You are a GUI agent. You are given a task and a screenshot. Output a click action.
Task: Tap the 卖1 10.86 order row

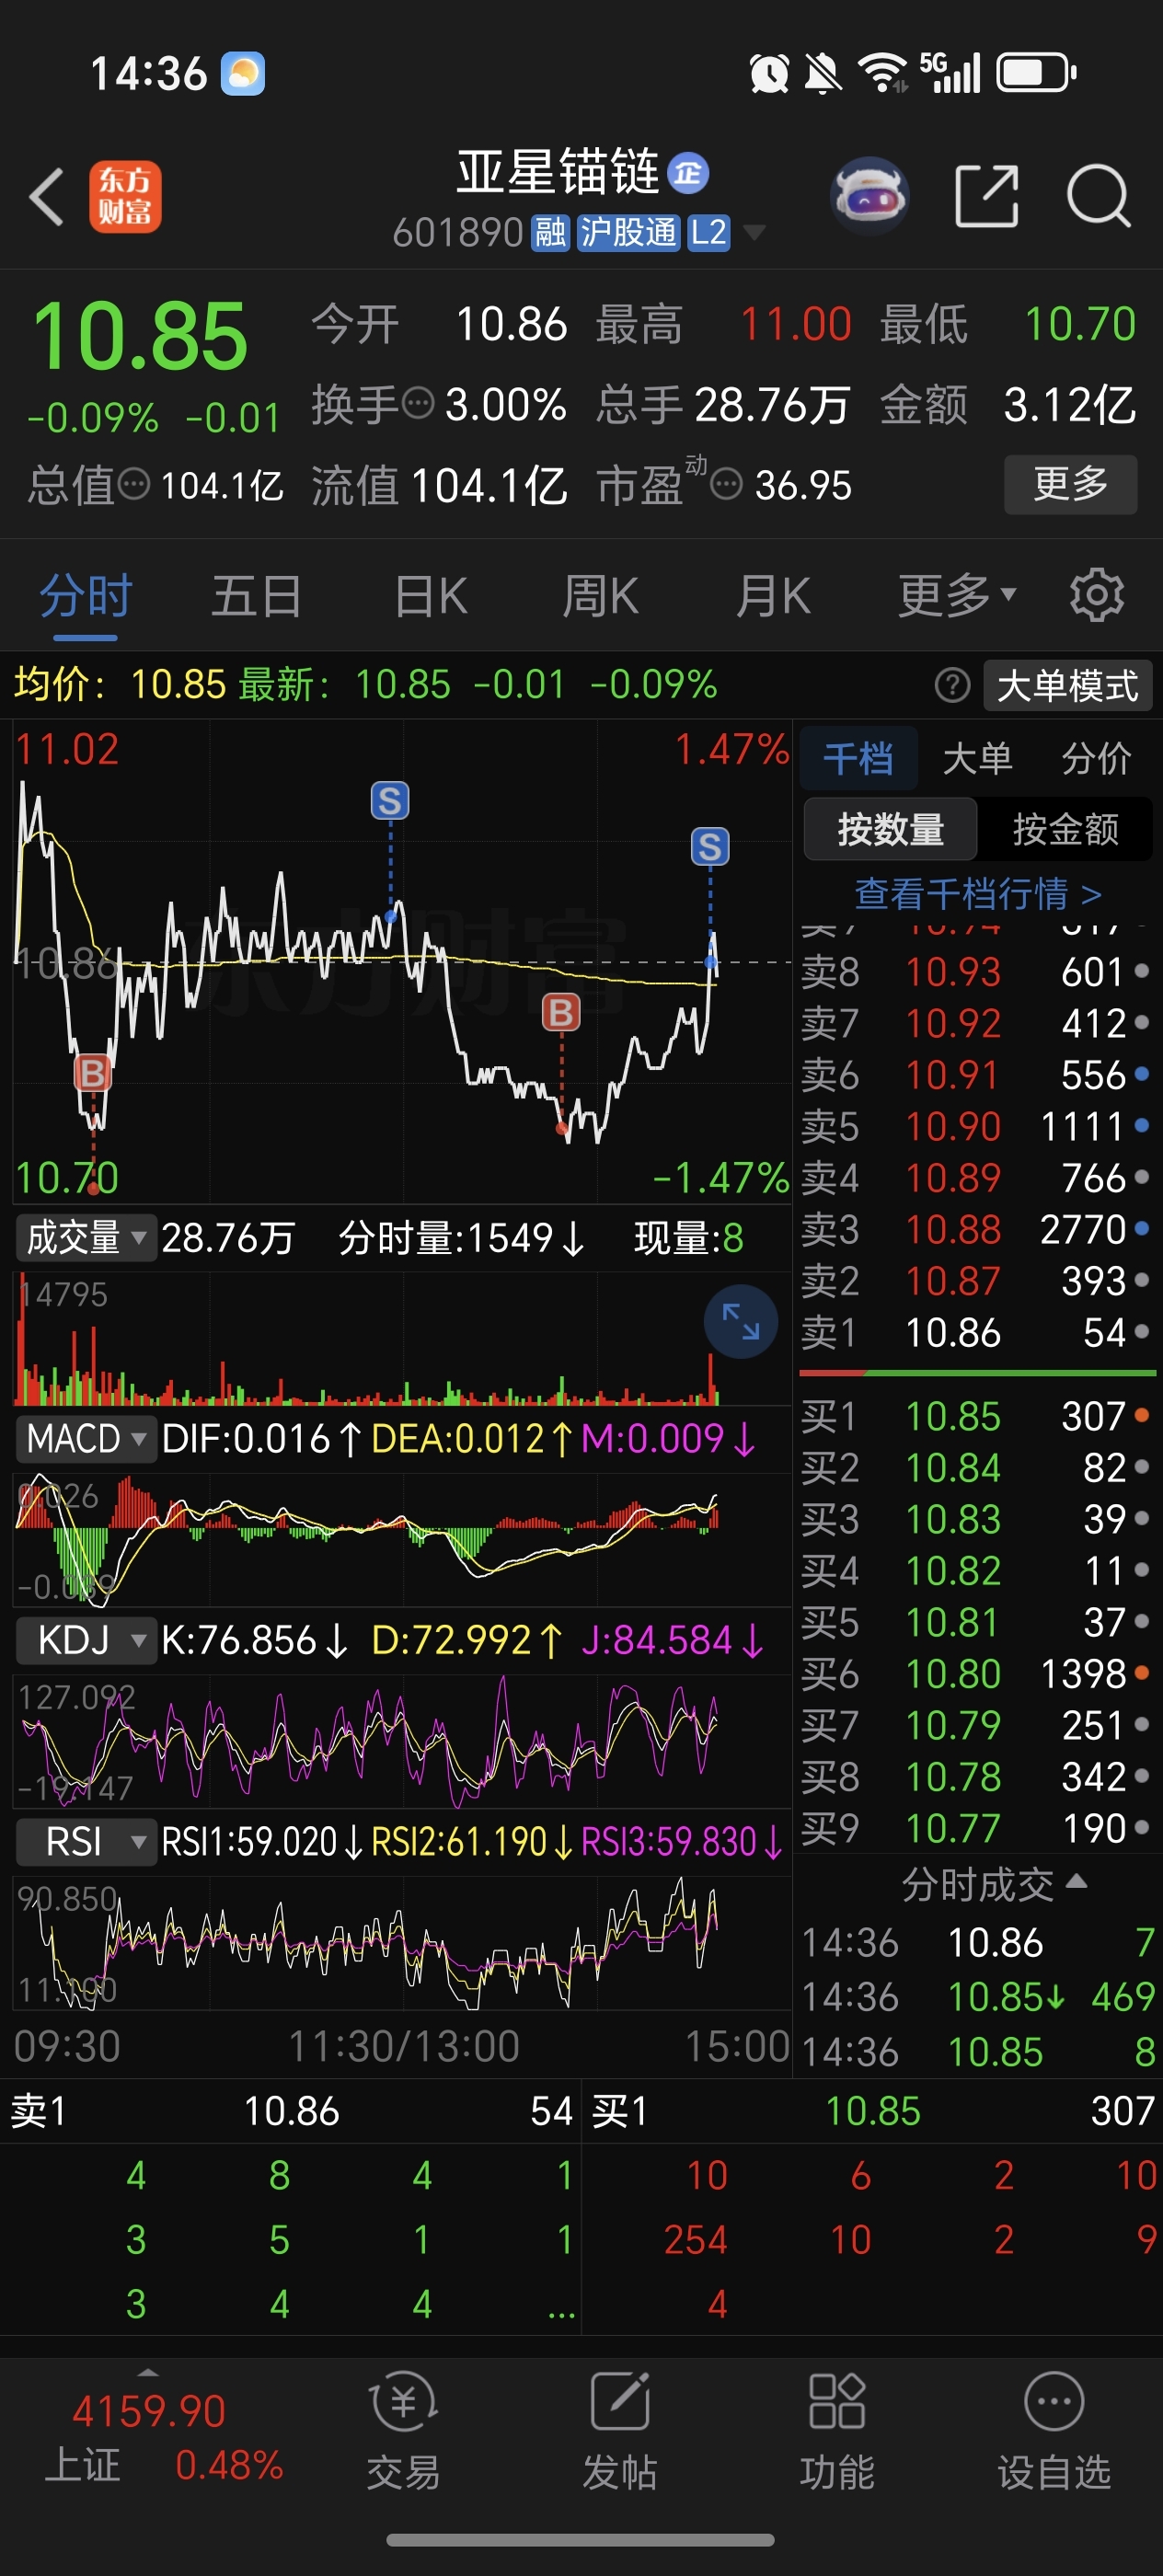click(x=977, y=1333)
